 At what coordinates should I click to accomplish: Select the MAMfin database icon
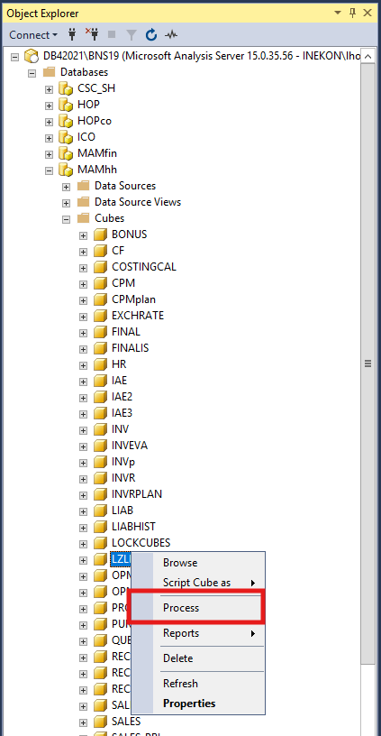[x=66, y=153]
